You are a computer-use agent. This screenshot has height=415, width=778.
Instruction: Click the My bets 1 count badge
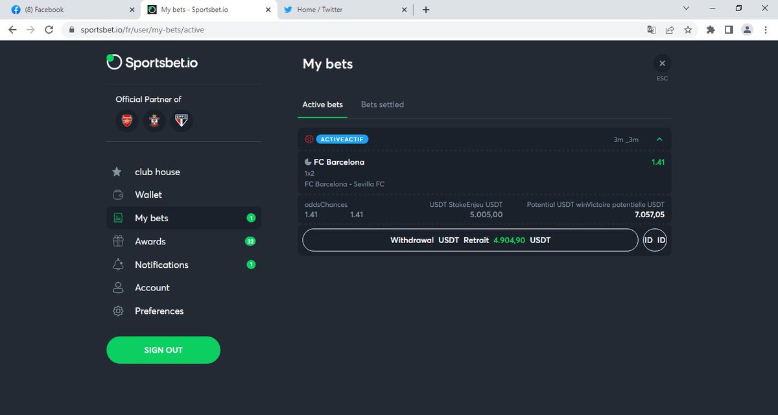pyautogui.click(x=251, y=218)
